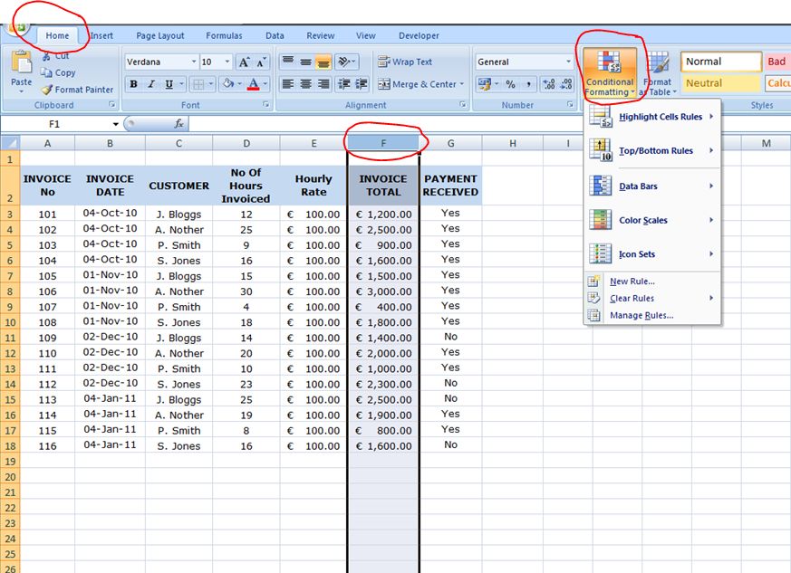This screenshot has height=573, width=791.
Task: Open Icon Sets submenu
Action: coord(652,254)
